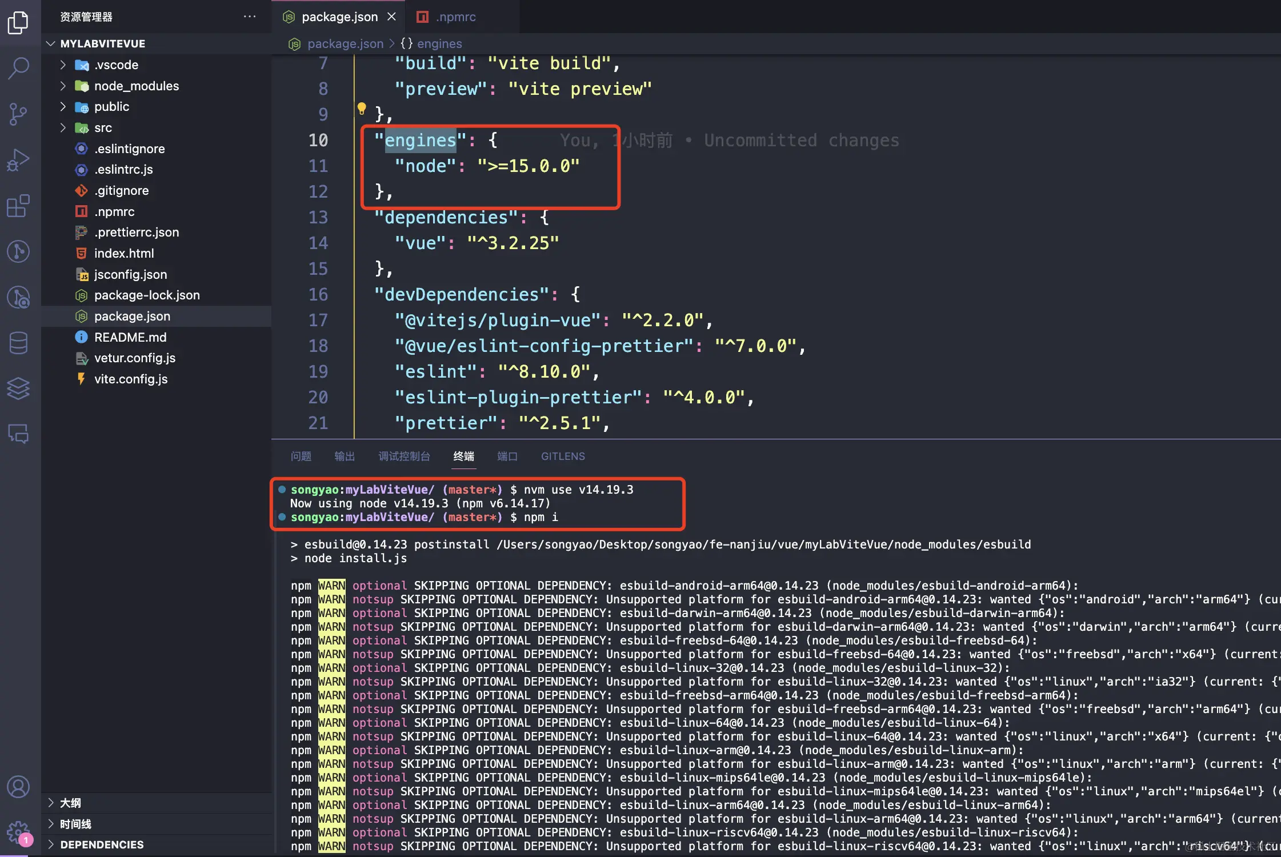Close the package.json tab
The width and height of the screenshot is (1281, 857).
click(x=391, y=17)
